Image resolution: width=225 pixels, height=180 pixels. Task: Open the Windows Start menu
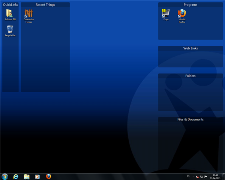[x=5, y=176]
